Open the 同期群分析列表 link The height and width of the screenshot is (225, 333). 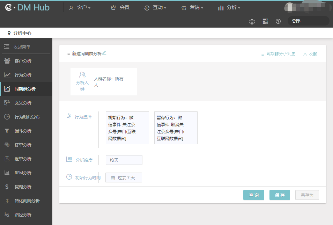(x=278, y=54)
